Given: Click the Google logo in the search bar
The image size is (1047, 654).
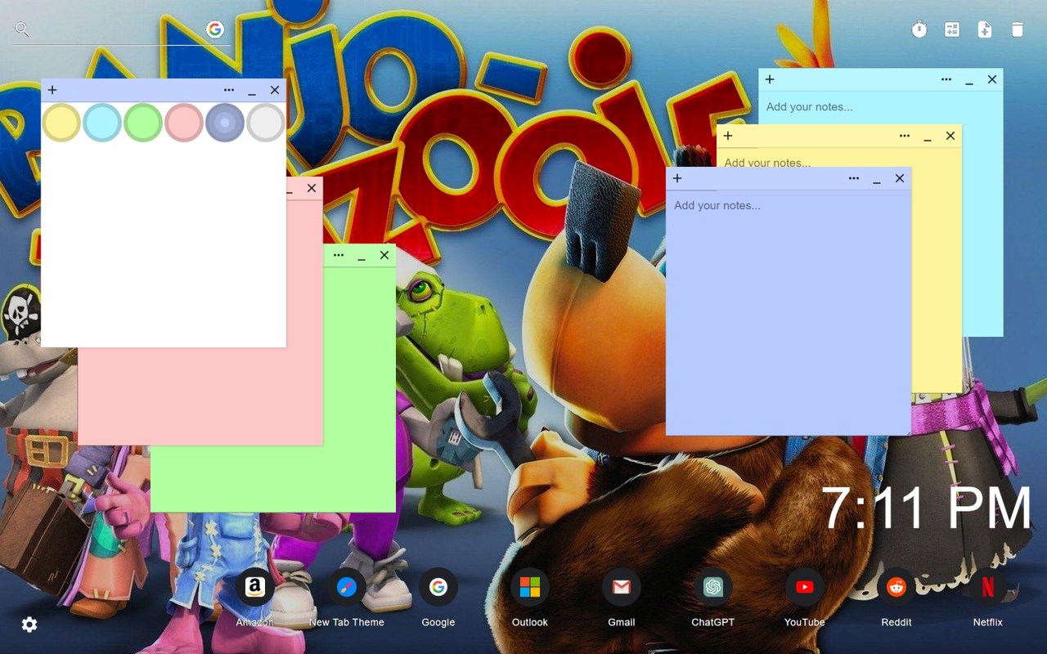Looking at the screenshot, I should click(x=215, y=30).
